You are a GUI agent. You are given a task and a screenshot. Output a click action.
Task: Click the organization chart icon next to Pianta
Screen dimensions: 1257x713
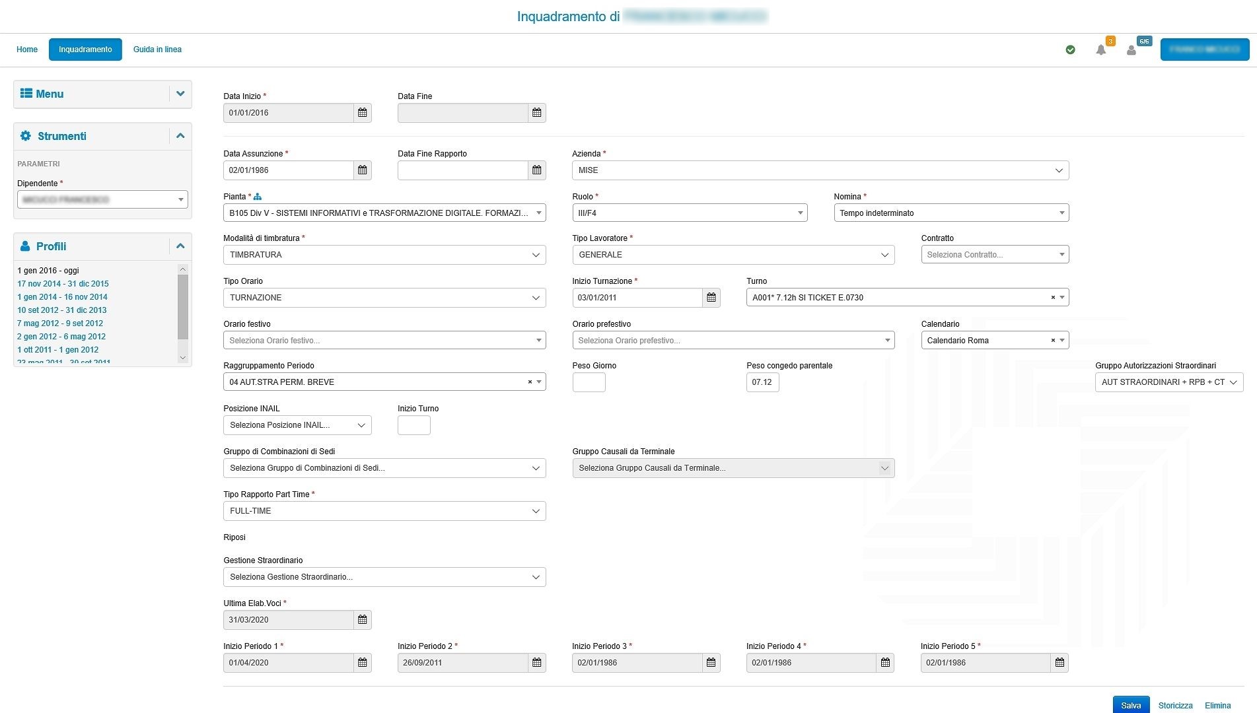[258, 197]
